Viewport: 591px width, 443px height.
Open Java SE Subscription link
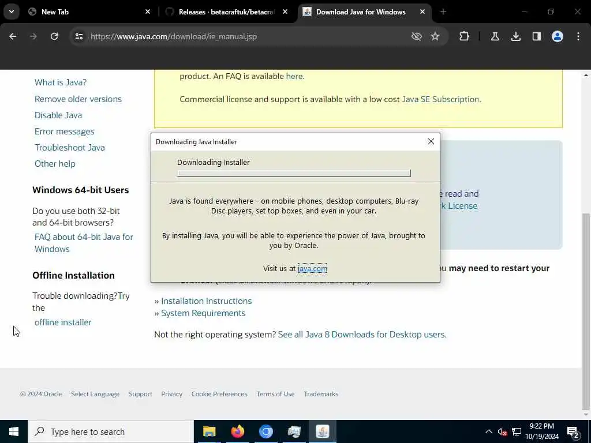click(x=440, y=99)
